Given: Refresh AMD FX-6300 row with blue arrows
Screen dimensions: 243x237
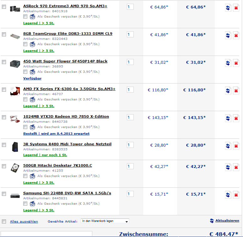Looking at the screenshot, I should click(x=228, y=91).
